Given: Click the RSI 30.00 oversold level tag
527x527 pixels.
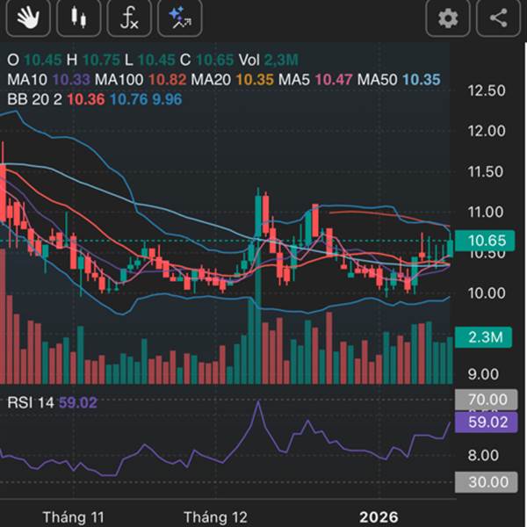Looking at the screenshot, I should point(486,482).
